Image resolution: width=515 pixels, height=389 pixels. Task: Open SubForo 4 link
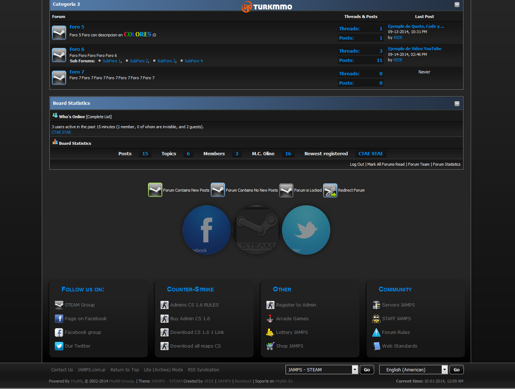194,61
